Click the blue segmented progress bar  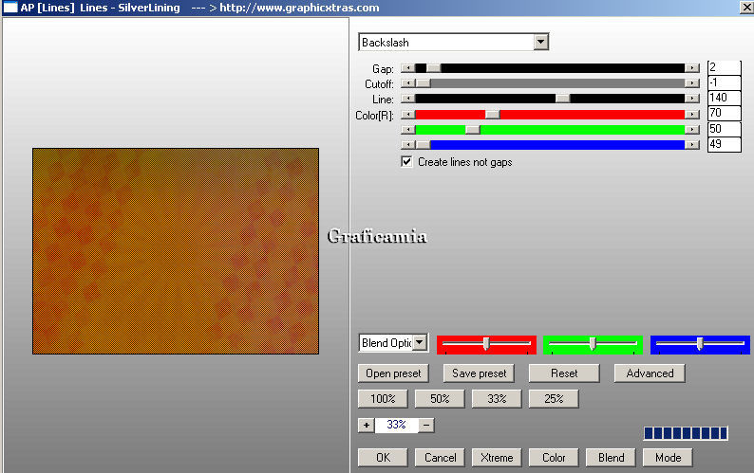coord(686,433)
